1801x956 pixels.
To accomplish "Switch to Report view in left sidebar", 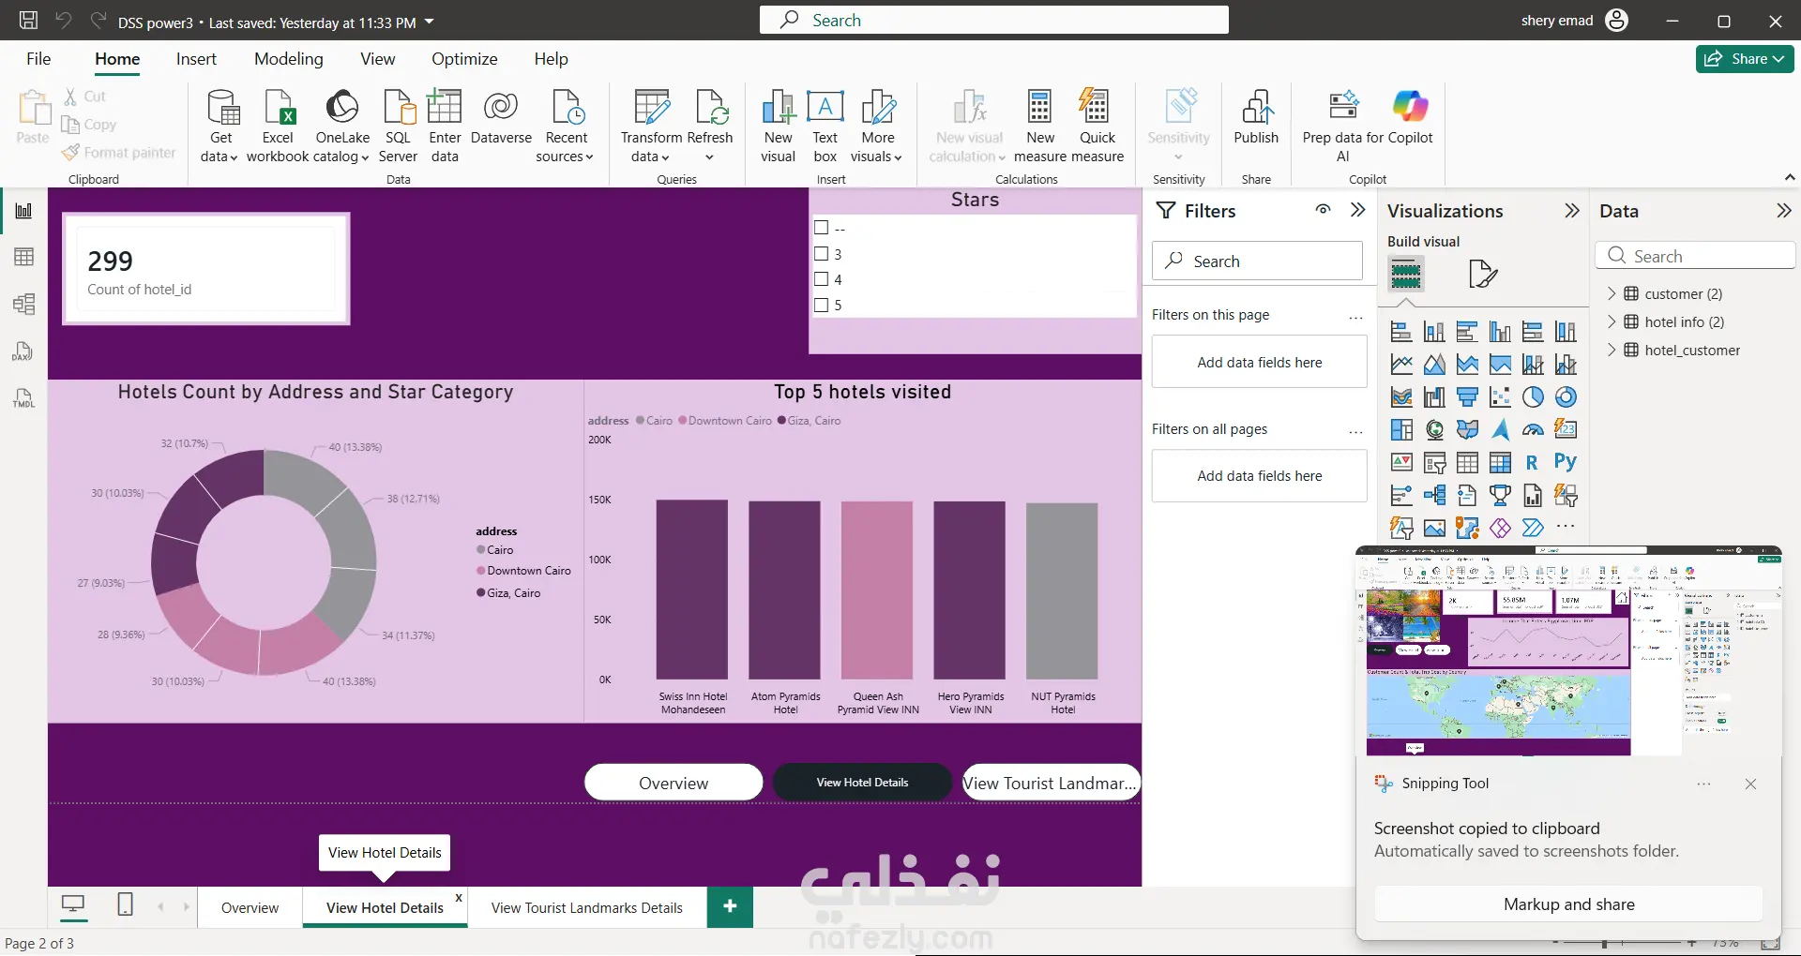I will [x=23, y=211].
